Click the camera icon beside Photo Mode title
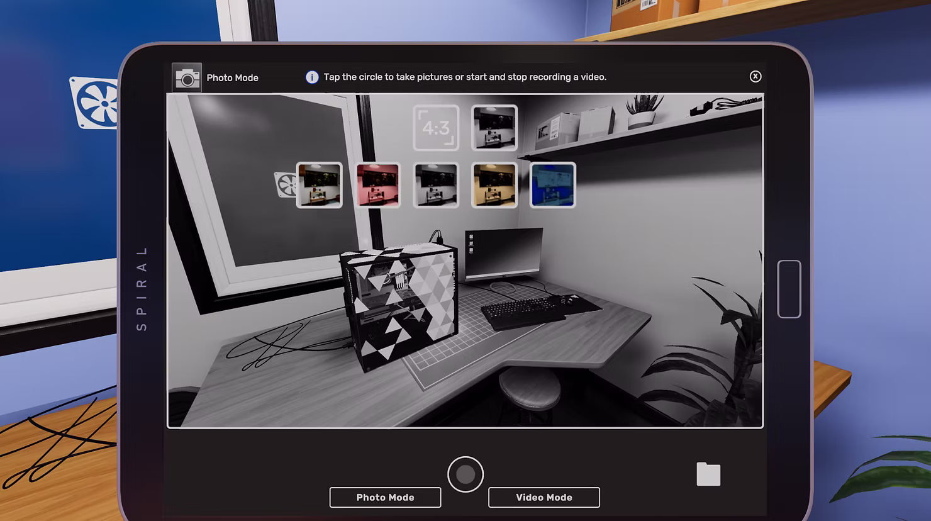 coord(187,77)
